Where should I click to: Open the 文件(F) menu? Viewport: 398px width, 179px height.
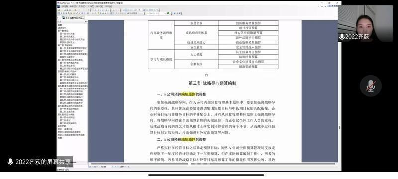[x=65, y=6]
